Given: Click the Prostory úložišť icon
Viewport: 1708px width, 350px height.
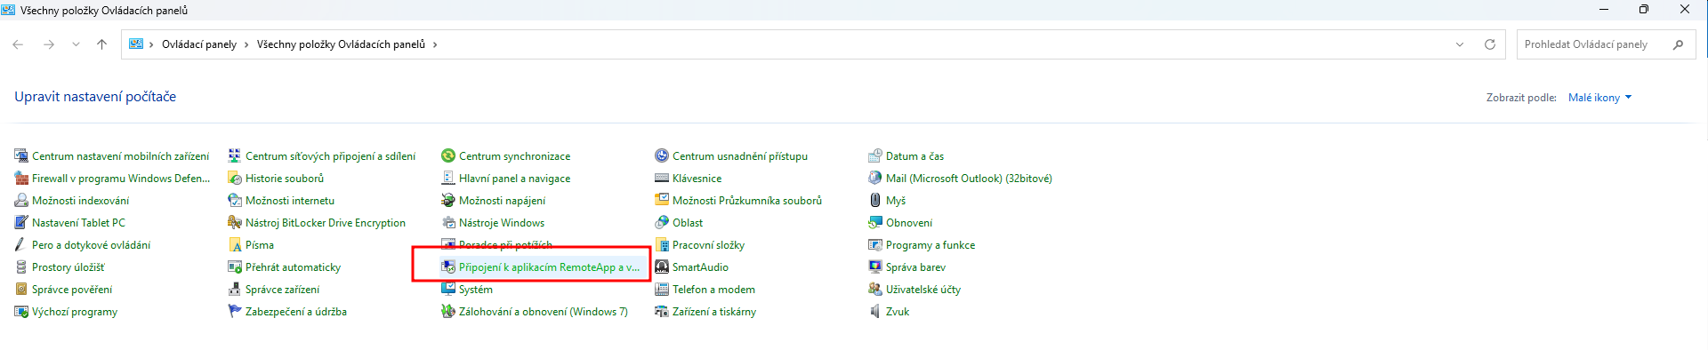Looking at the screenshot, I should click(21, 266).
